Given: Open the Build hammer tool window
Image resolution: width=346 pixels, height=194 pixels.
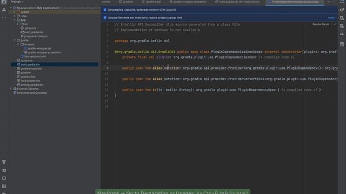Looking at the screenshot, I should (x=4, y=162).
